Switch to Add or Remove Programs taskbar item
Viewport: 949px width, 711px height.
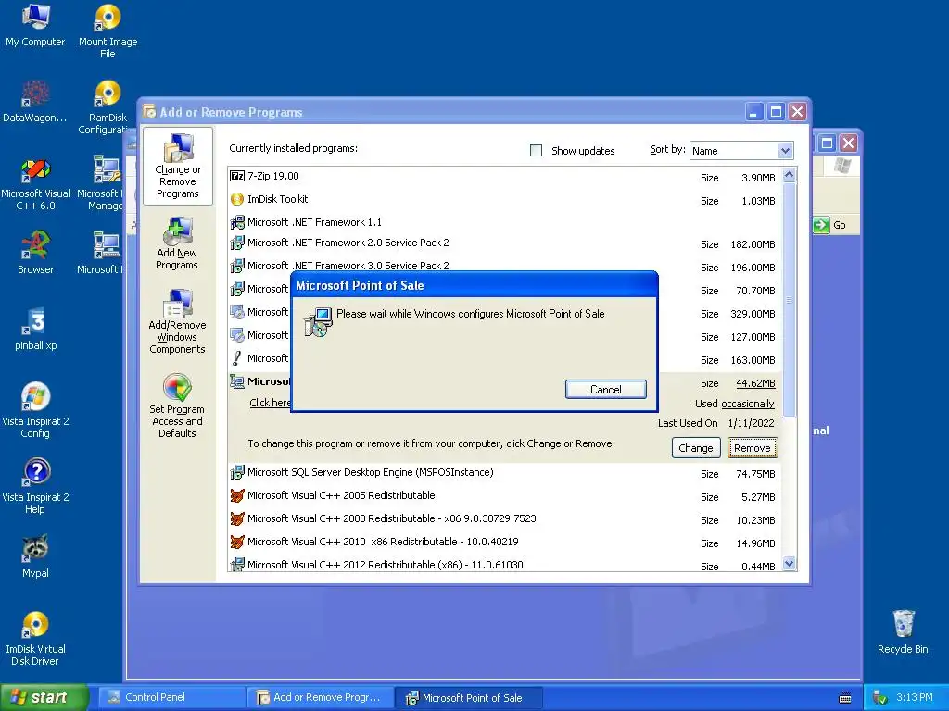[321, 697]
